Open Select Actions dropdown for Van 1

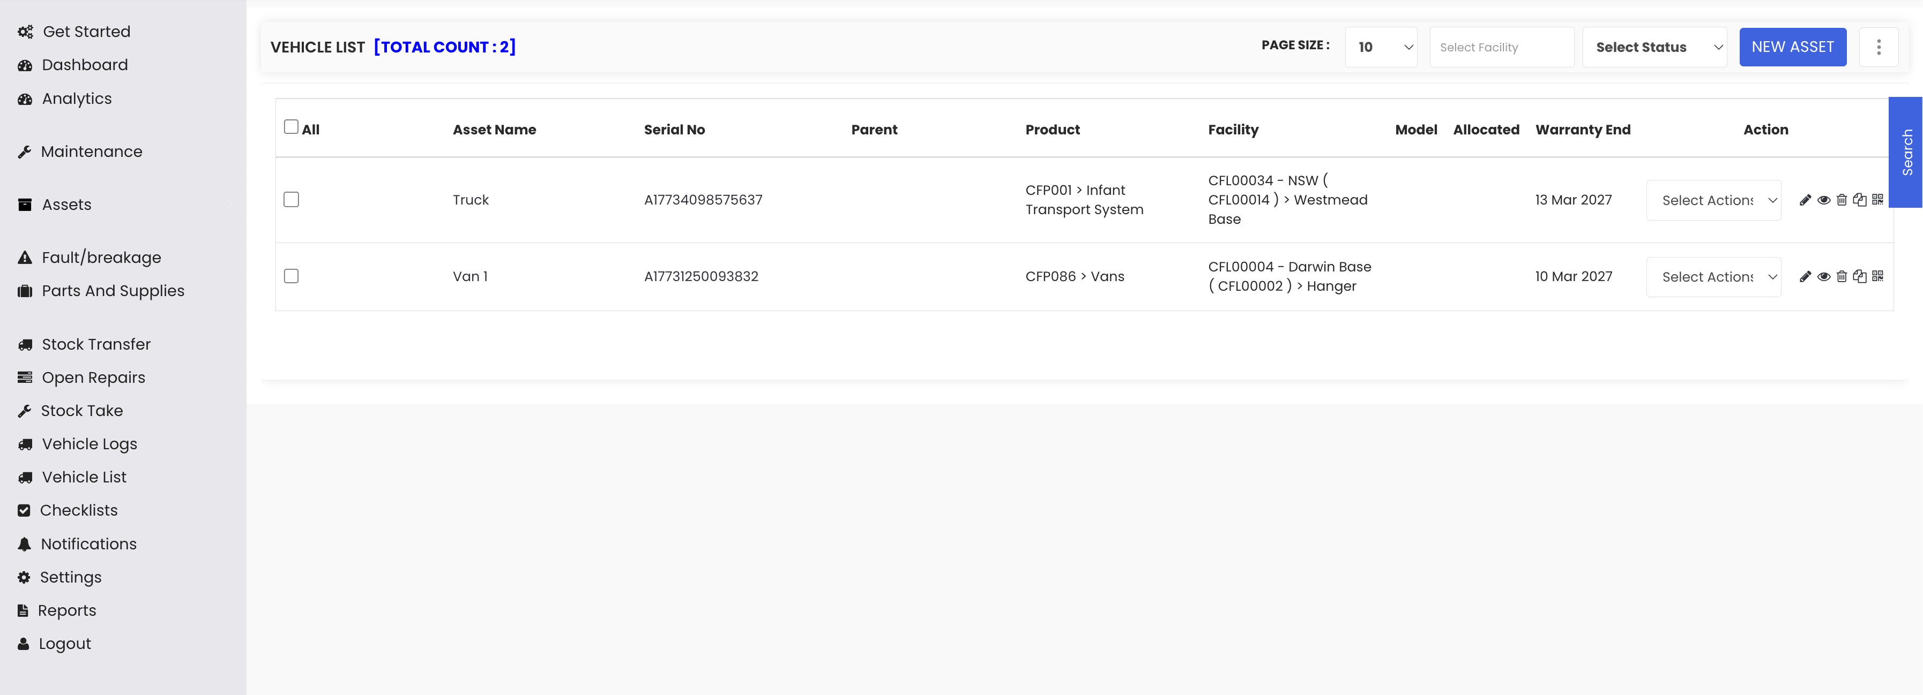[1713, 277]
